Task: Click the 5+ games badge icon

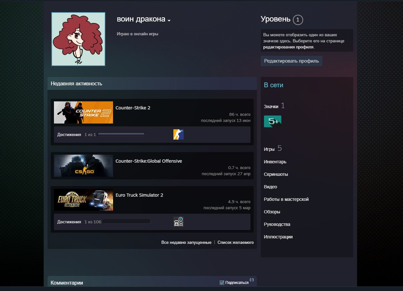Action: [x=273, y=121]
